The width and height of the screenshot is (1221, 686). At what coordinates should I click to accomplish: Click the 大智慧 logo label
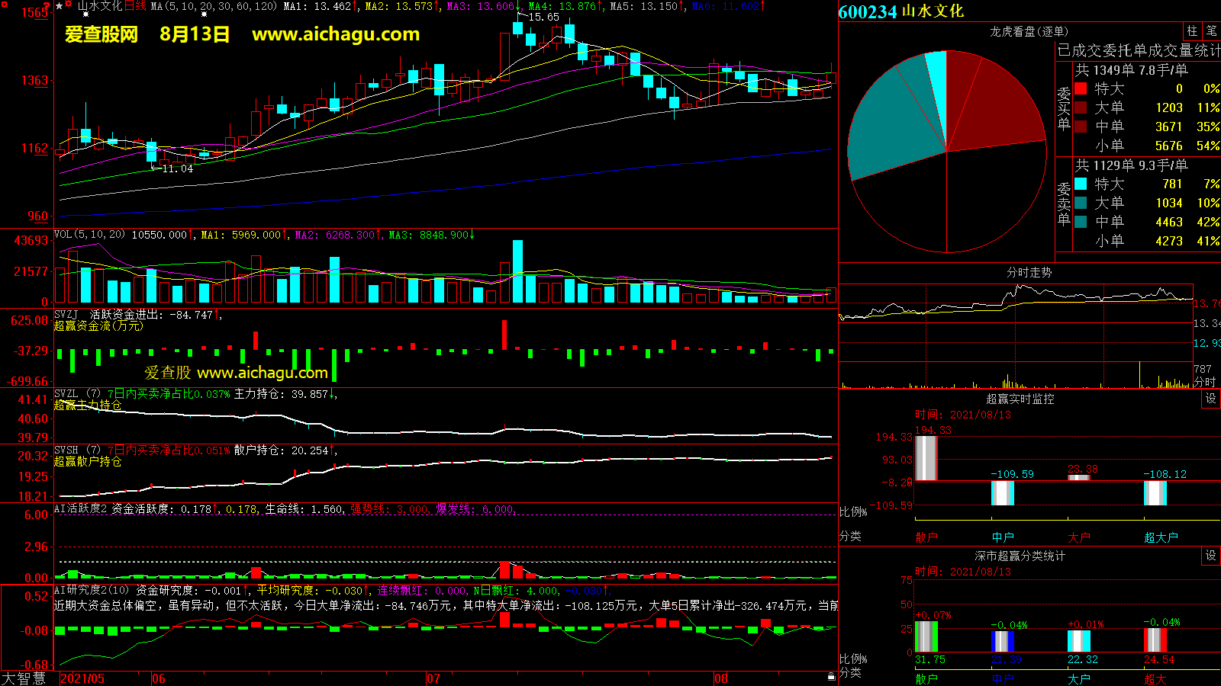[24, 678]
